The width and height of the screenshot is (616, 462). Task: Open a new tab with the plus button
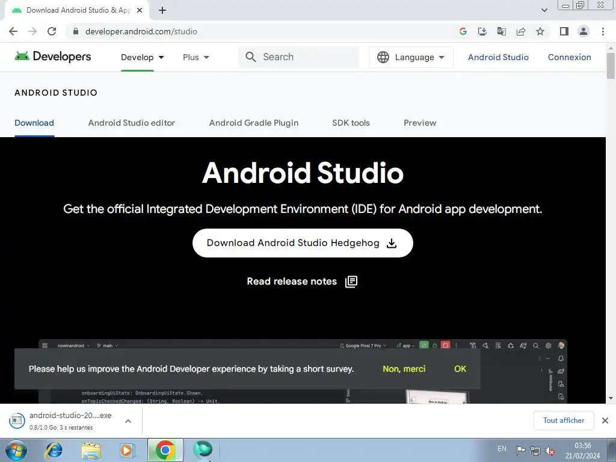162,10
